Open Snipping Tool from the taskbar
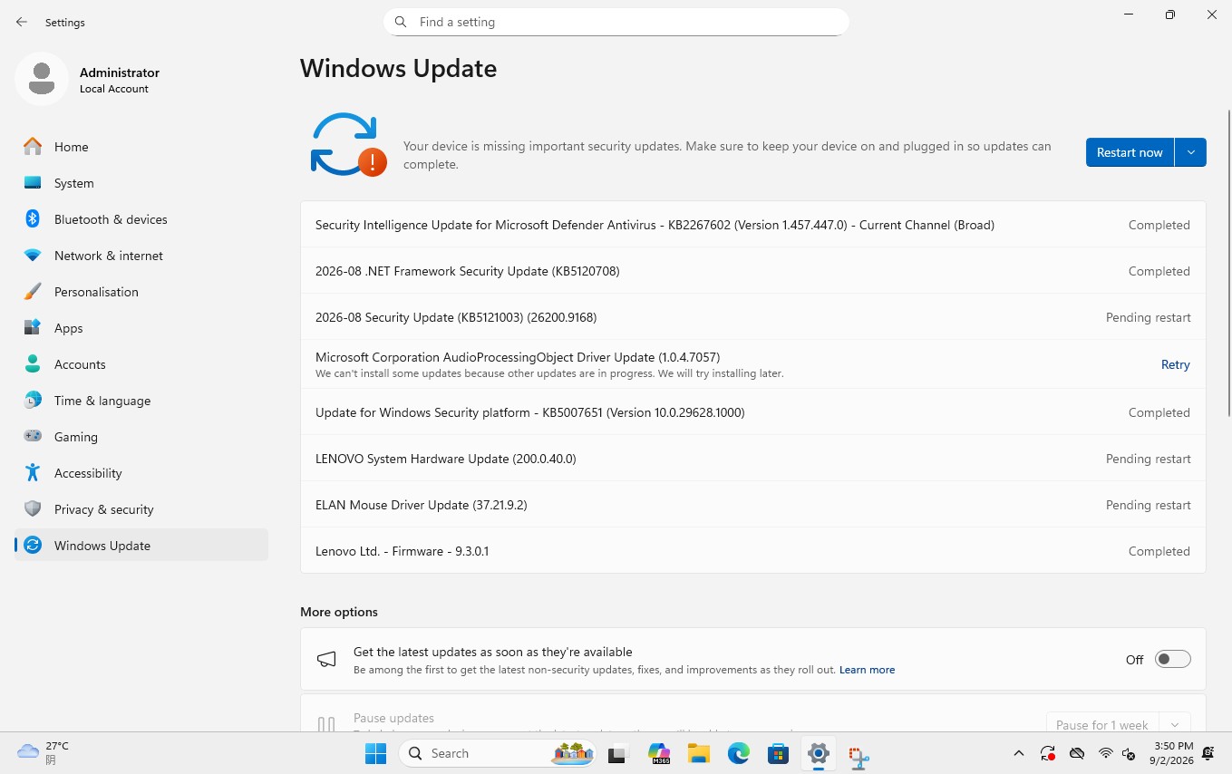 [859, 755]
